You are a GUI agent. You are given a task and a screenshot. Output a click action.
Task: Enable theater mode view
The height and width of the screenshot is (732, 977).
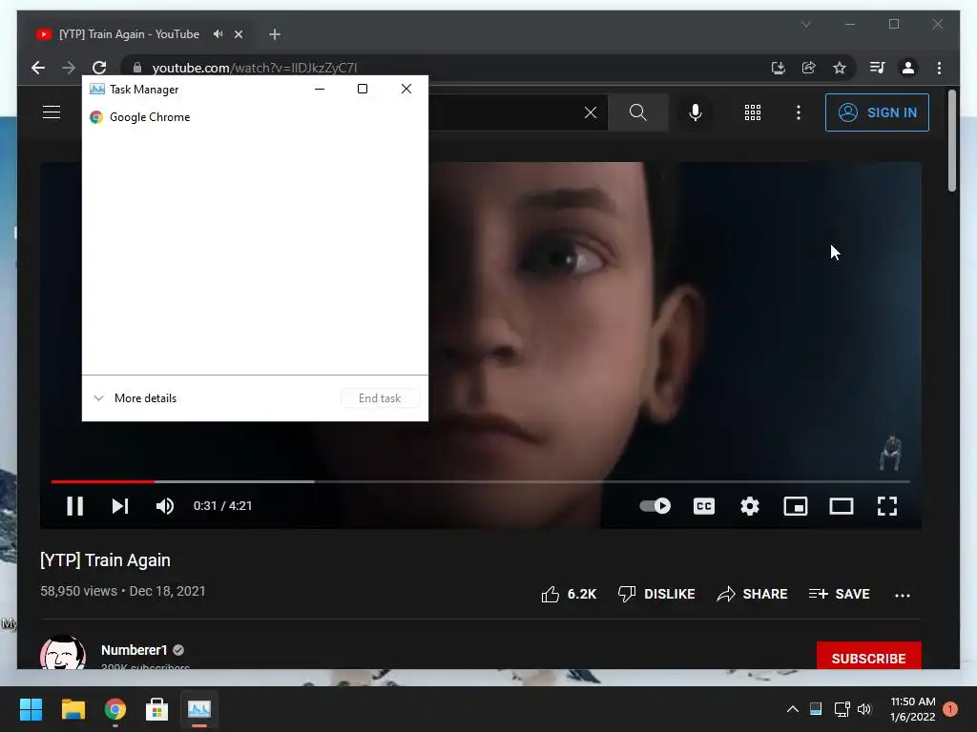tap(842, 506)
